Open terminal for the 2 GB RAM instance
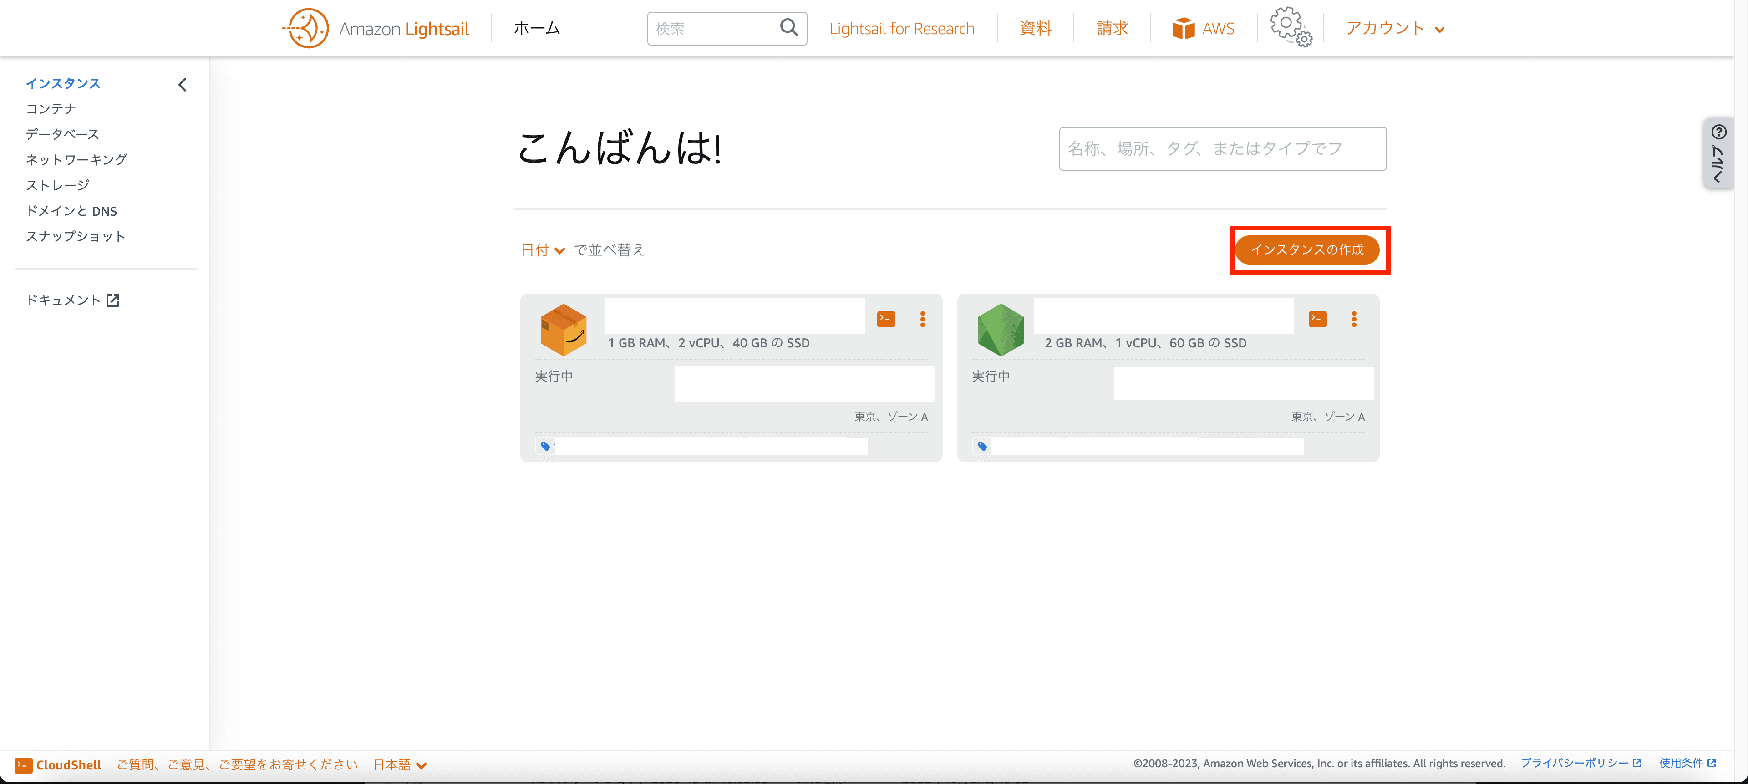1748x784 pixels. (x=1317, y=319)
